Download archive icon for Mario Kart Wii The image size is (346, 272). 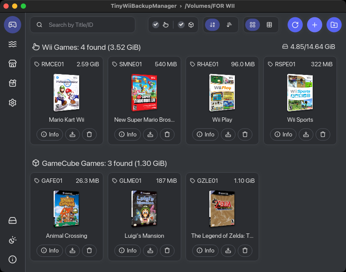[73, 134]
